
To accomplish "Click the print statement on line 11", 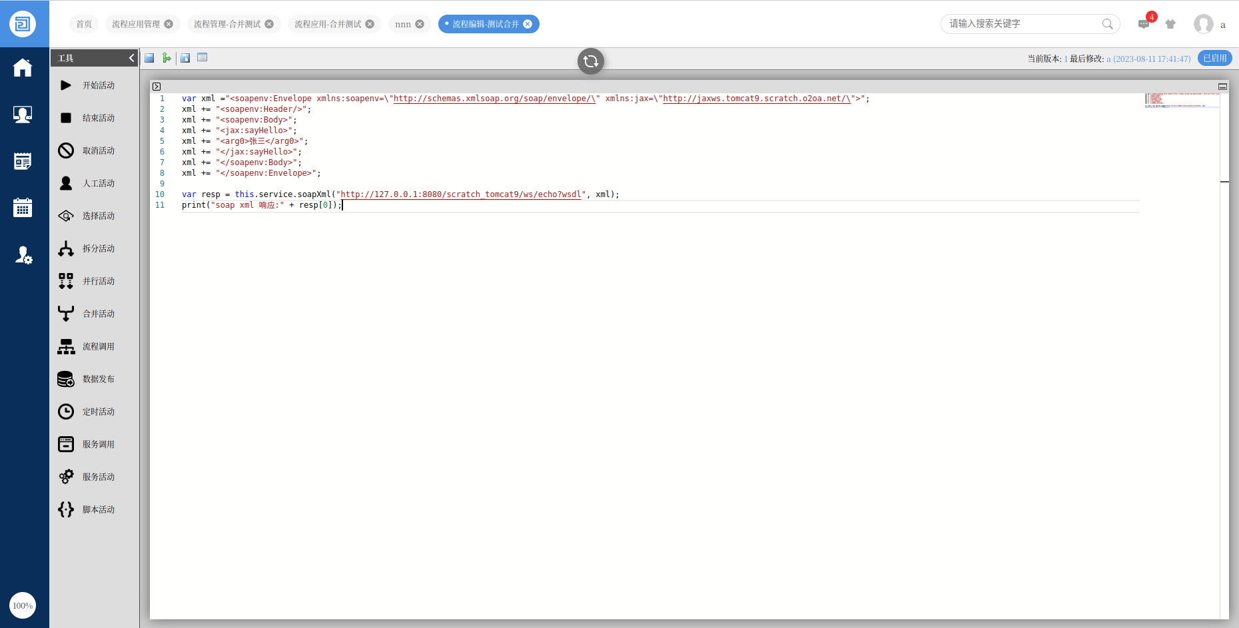I will pos(261,205).
